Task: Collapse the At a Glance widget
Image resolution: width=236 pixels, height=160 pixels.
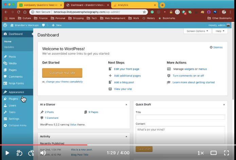Action: tap(126, 105)
